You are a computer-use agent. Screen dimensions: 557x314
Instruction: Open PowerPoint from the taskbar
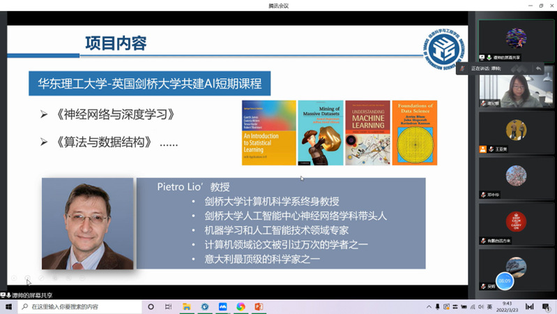pyautogui.click(x=259, y=306)
